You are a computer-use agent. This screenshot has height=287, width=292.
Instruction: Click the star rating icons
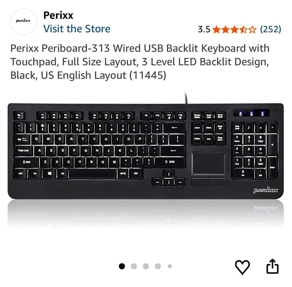[x=235, y=30]
